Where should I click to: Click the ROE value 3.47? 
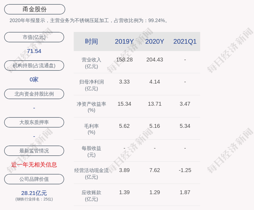[x=185, y=104]
